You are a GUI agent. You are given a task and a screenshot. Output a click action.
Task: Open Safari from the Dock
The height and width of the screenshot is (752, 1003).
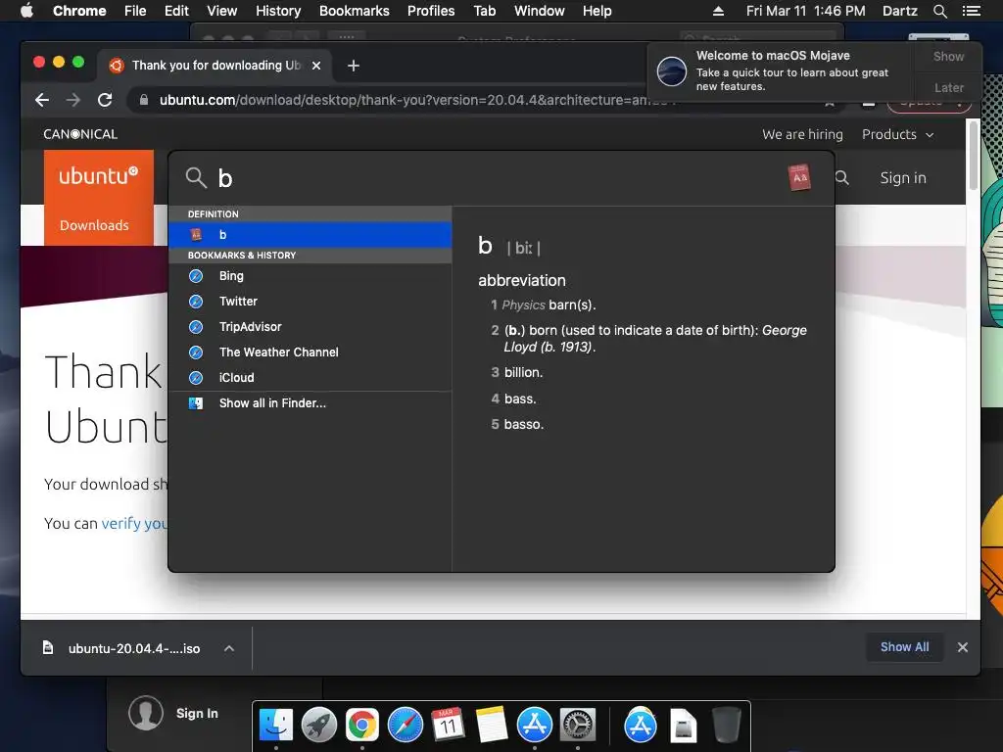click(405, 726)
